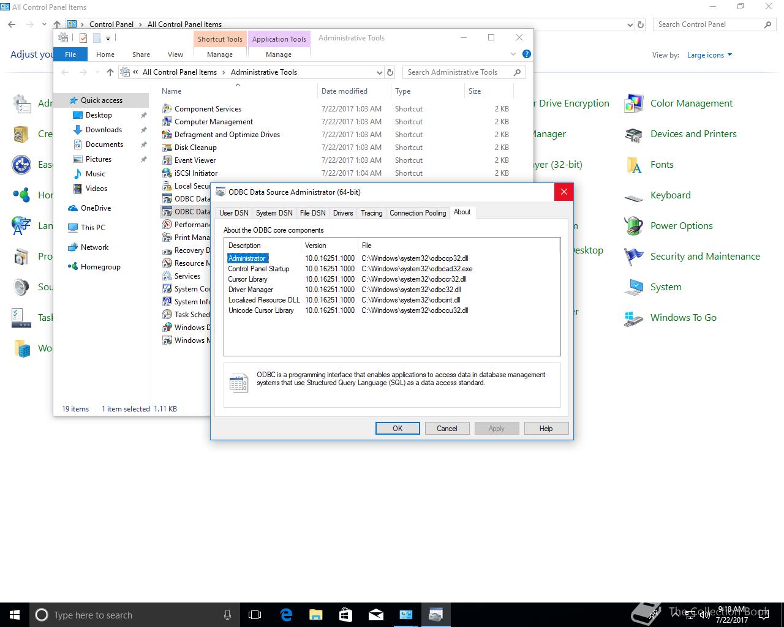Screen dimensions: 784x627
Task: Open File menu in Administrative Tools
Action: [70, 54]
